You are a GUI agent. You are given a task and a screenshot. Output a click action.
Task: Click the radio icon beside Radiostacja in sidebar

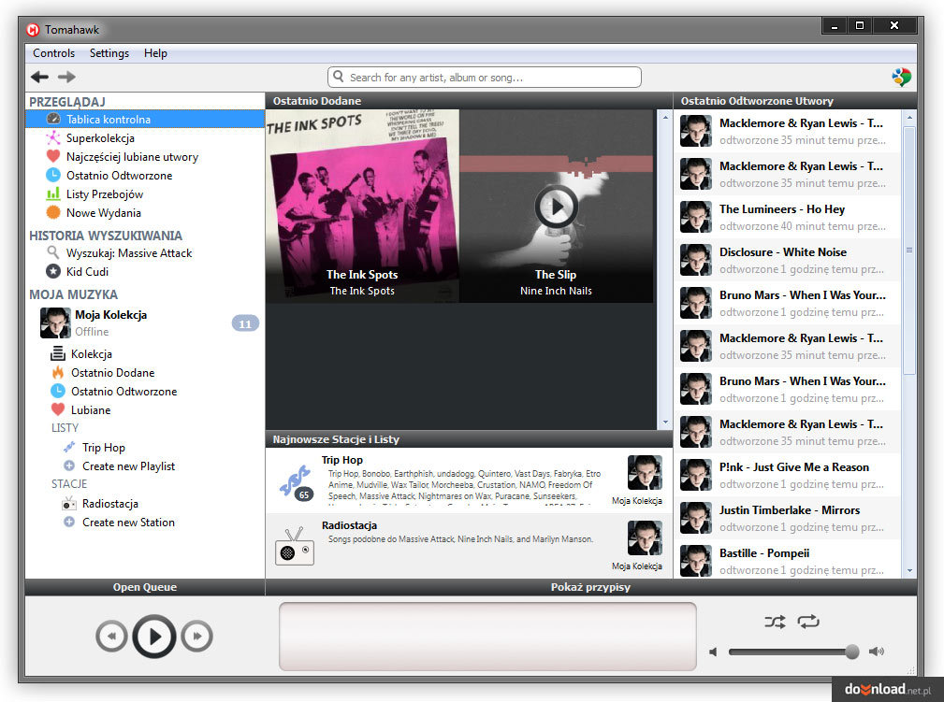[x=69, y=504]
